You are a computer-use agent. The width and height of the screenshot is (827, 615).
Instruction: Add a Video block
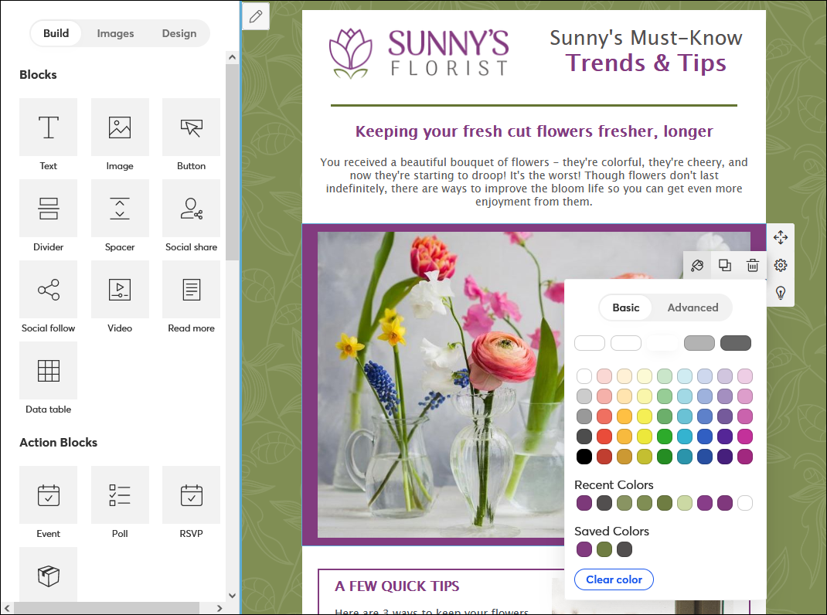click(x=120, y=289)
